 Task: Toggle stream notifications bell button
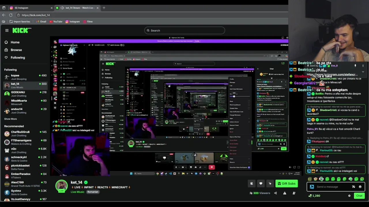pyautogui.click(x=251, y=183)
